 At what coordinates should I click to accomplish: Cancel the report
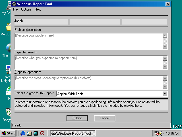pos(104,118)
